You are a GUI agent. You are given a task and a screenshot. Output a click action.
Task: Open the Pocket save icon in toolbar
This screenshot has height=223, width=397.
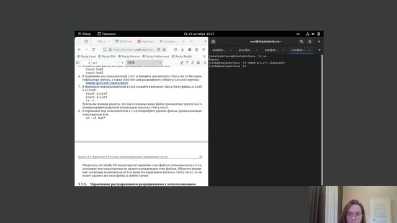[176, 50]
